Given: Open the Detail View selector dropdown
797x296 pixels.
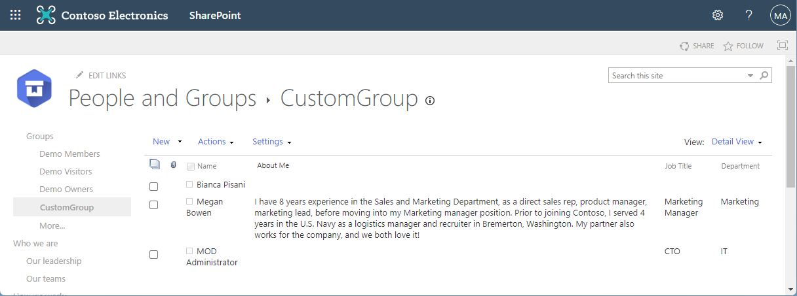Looking at the screenshot, I should (737, 142).
